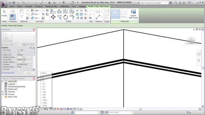The width and height of the screenshot is (205, 115).
Task: Choose scale 1 : 200 from list
Action: point(43,95)
